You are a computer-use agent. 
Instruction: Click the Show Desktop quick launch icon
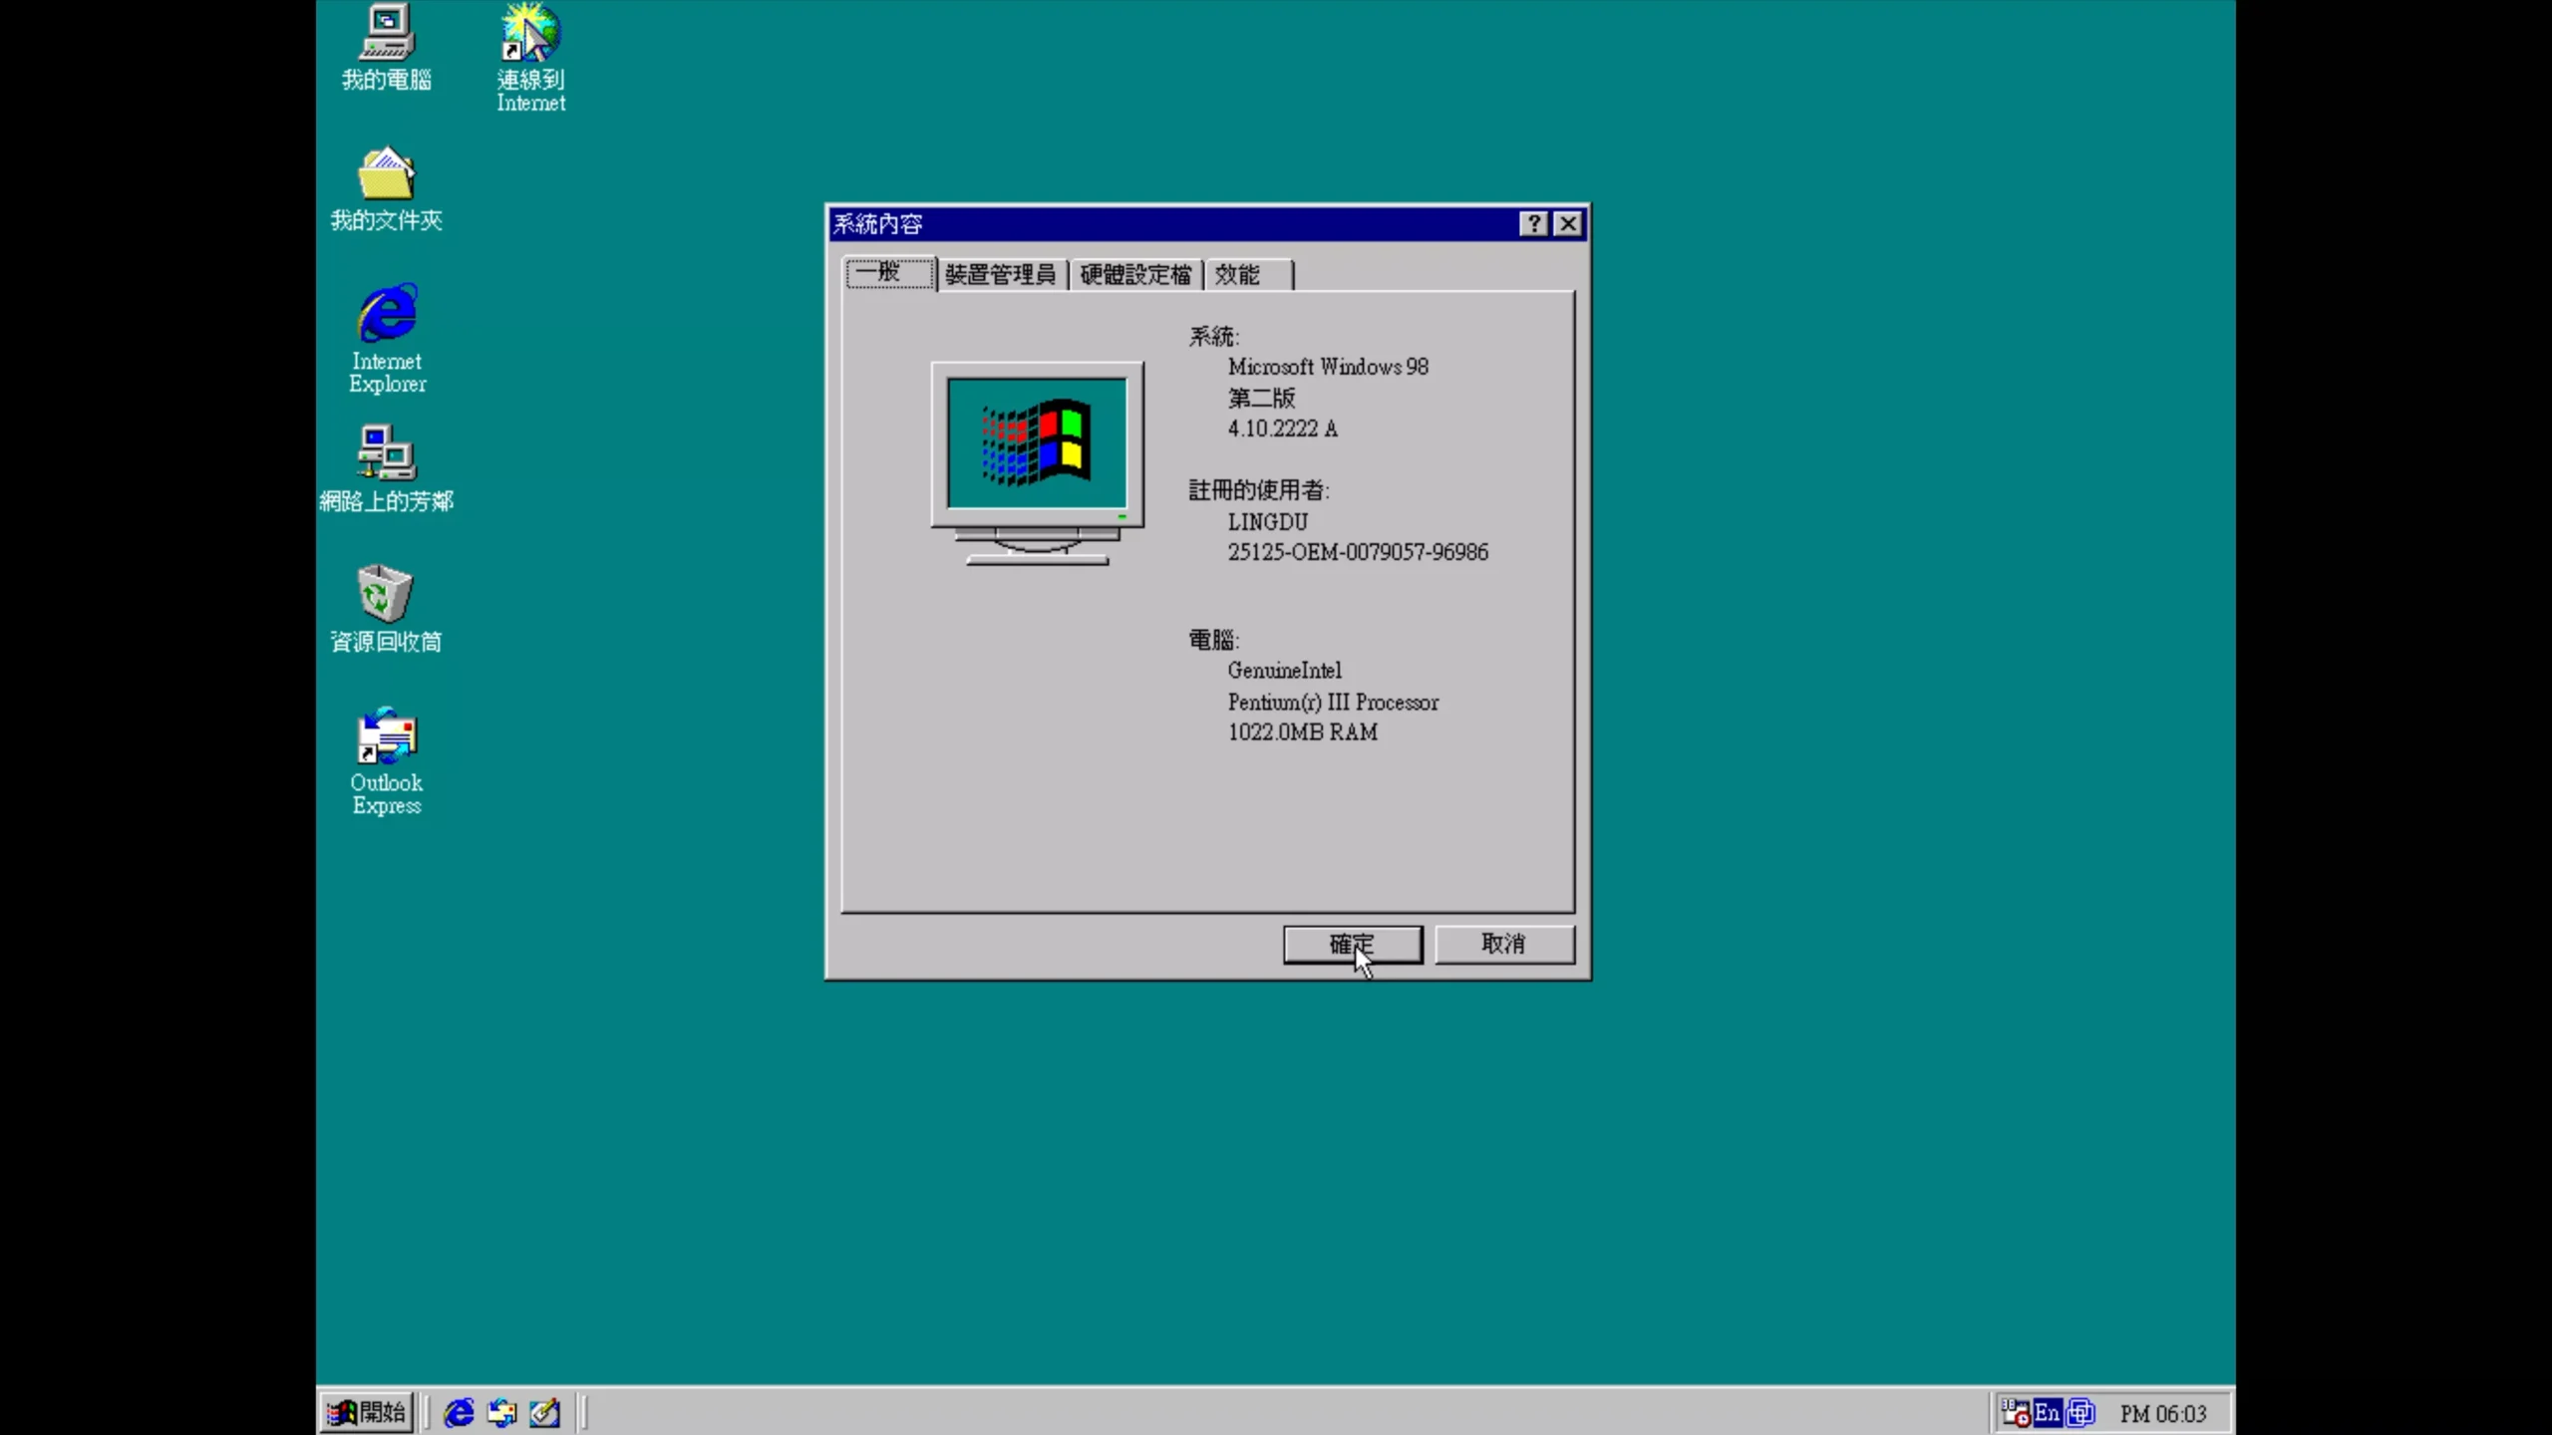pos(544,1412)
